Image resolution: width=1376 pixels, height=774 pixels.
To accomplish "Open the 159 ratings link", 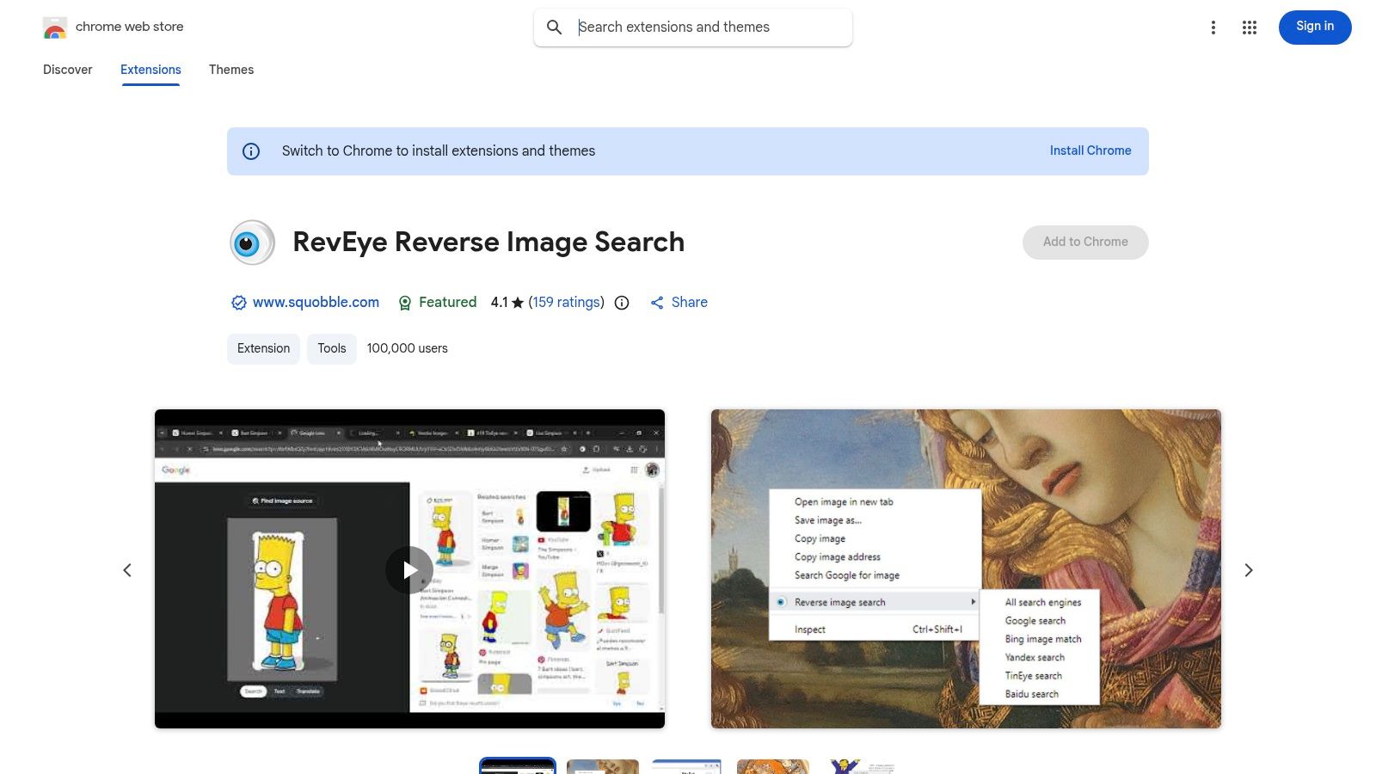I will [x=566, y=303].
